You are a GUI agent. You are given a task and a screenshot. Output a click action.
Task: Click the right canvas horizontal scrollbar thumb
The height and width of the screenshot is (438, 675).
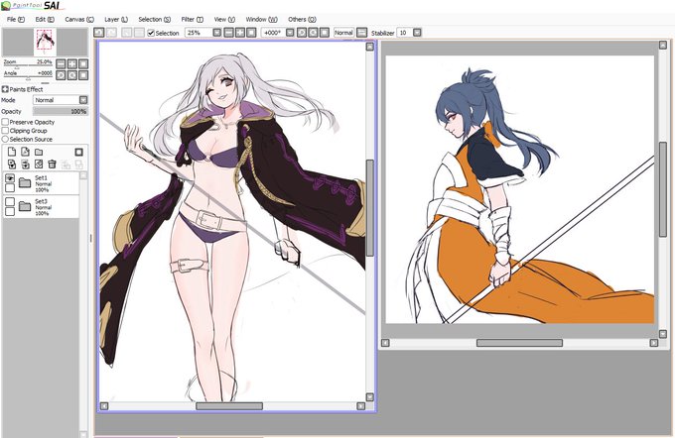[519, 343]
